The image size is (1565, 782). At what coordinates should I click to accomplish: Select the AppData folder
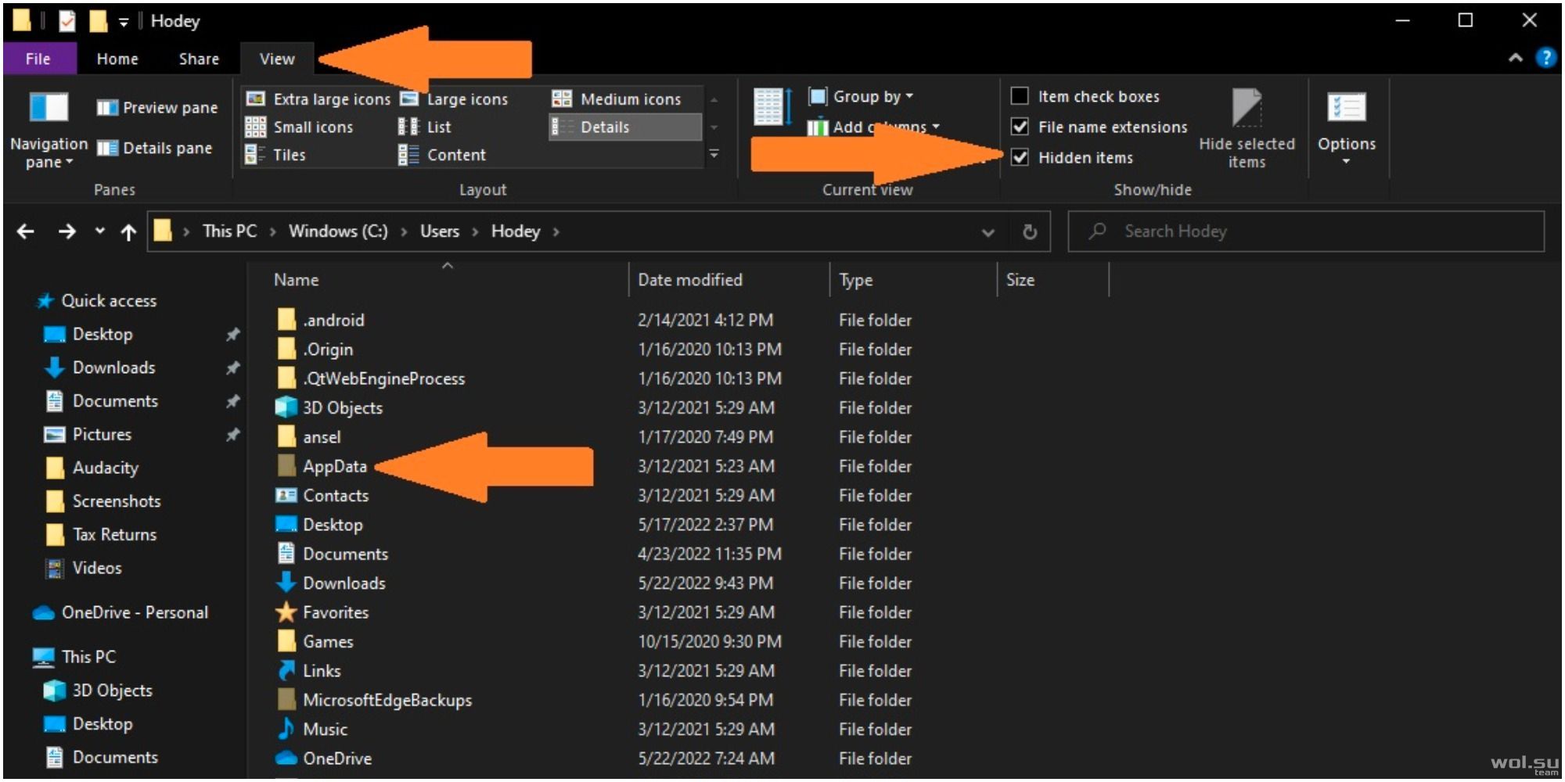coord(334,466)
